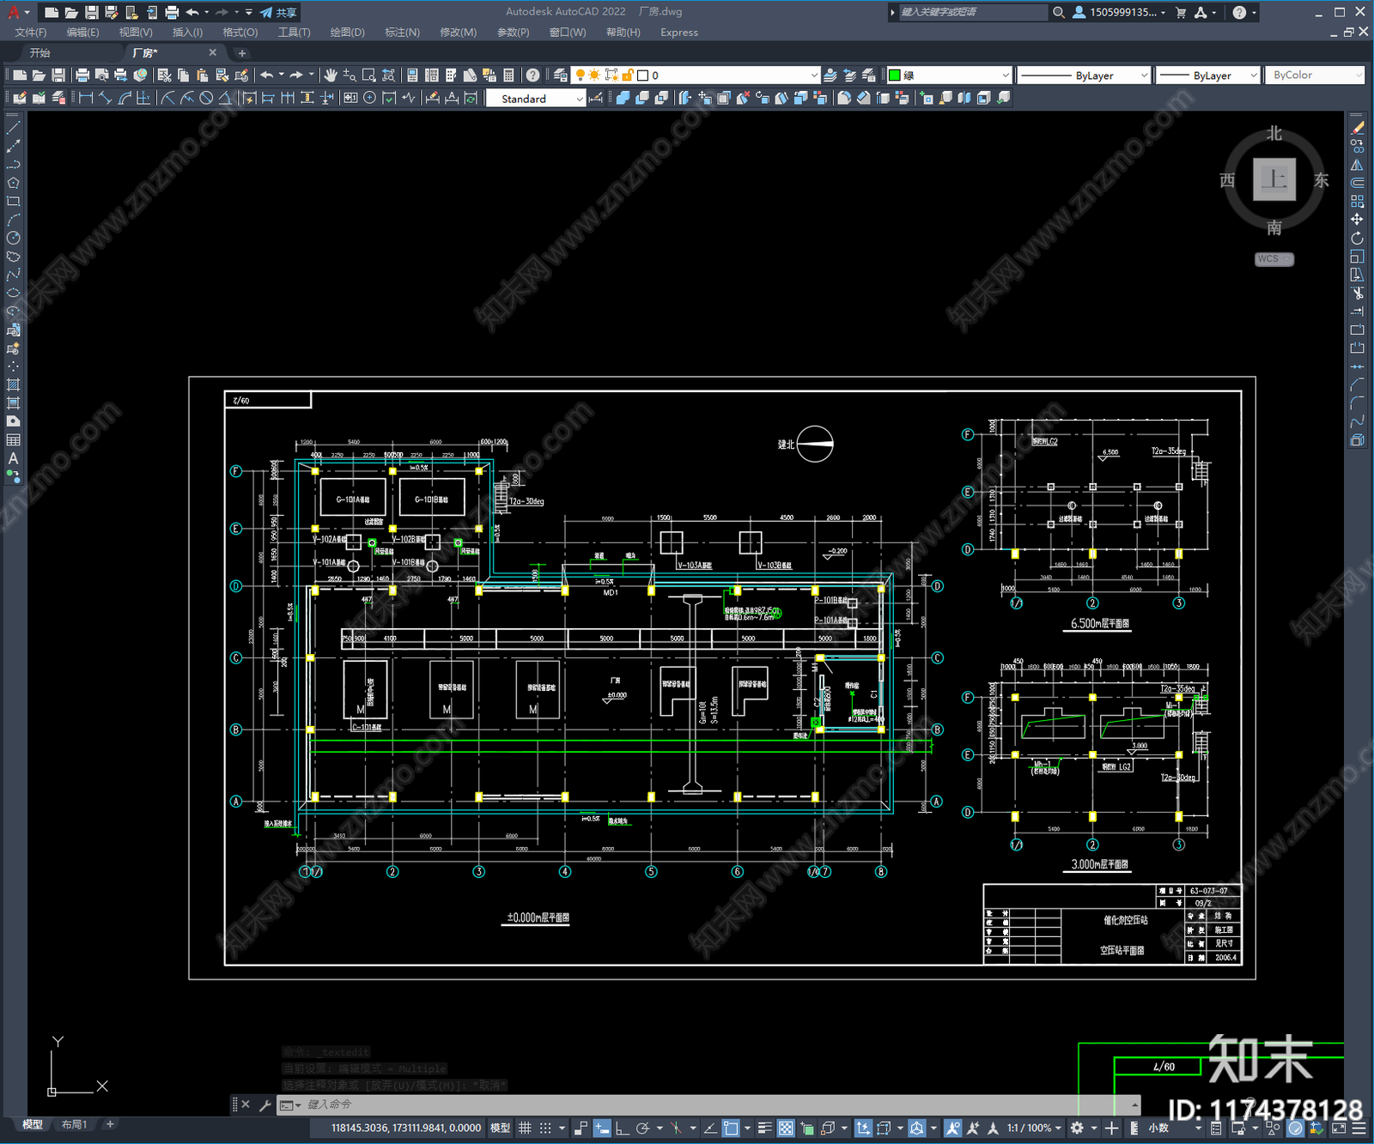Image resolution: width=1374 pixels, height=1144 pixels.
Task: Click the Pan hand tool icon
Action: point(331,76)
